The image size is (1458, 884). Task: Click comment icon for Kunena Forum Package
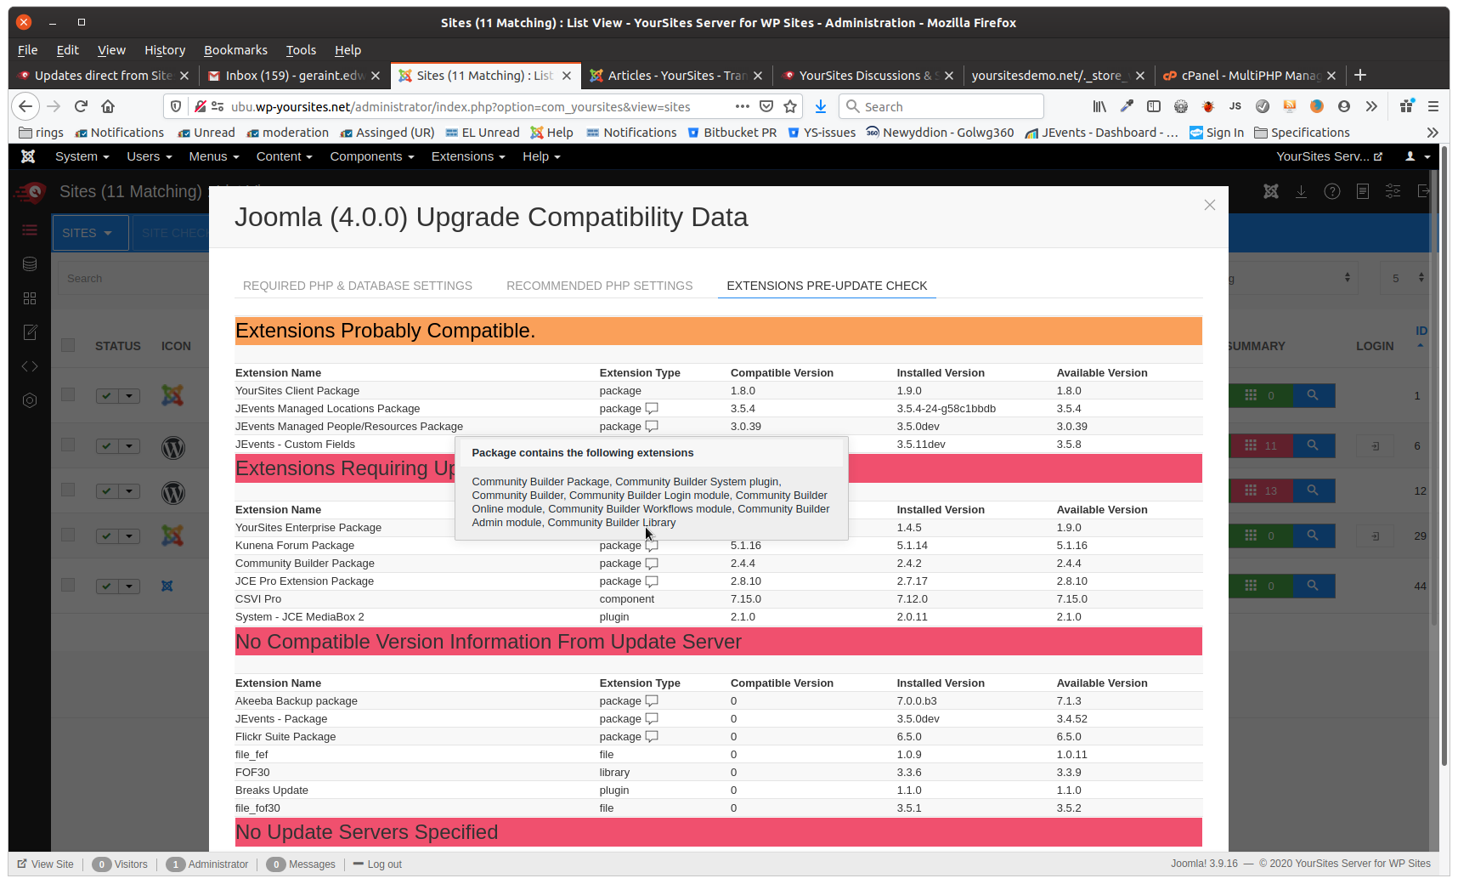[652, 546]
